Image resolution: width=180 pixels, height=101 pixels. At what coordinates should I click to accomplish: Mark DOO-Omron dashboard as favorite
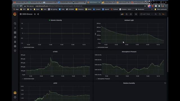click(x=35, y=14)
